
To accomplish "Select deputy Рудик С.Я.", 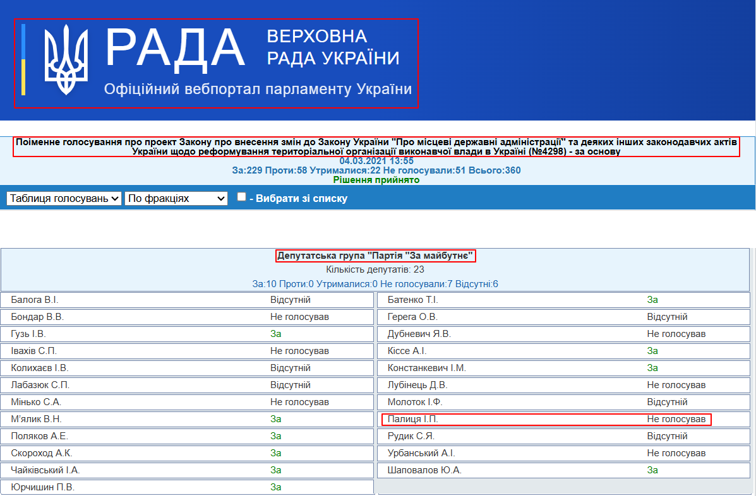I will coord(411,436).
